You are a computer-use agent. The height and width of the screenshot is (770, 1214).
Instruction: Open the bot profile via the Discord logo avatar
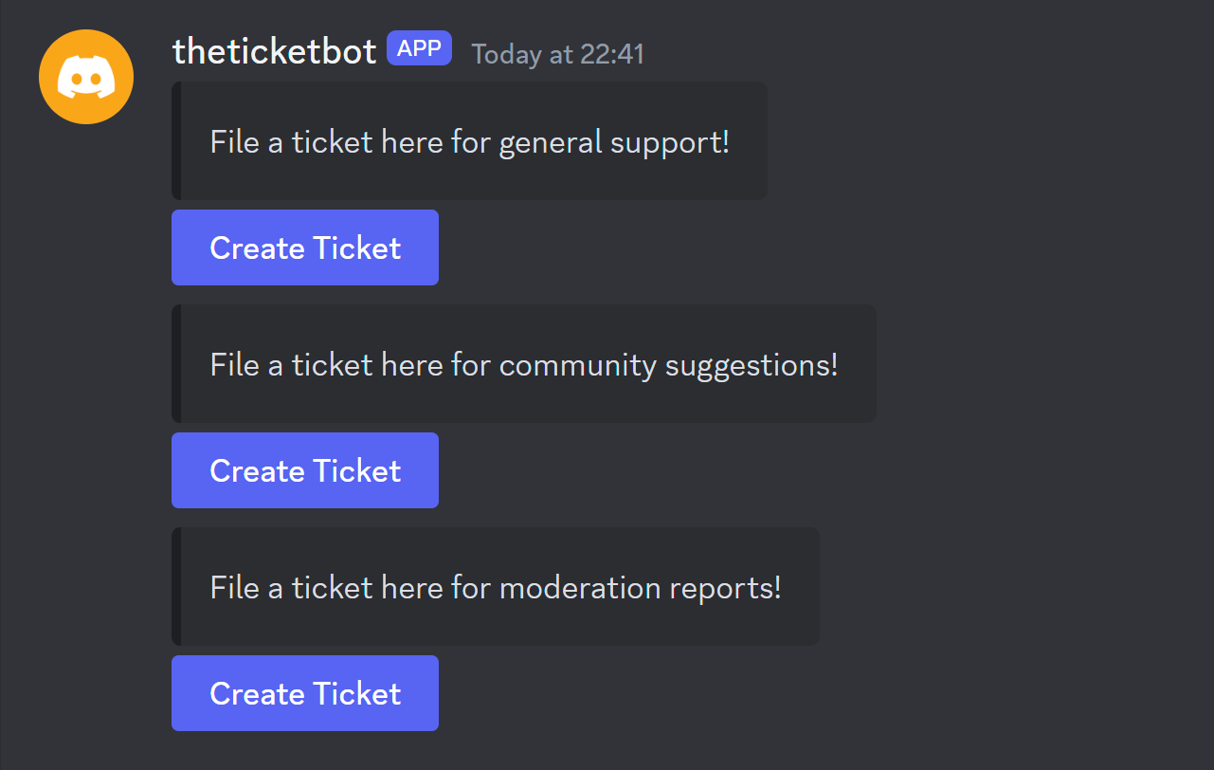[x=85, y=76]
